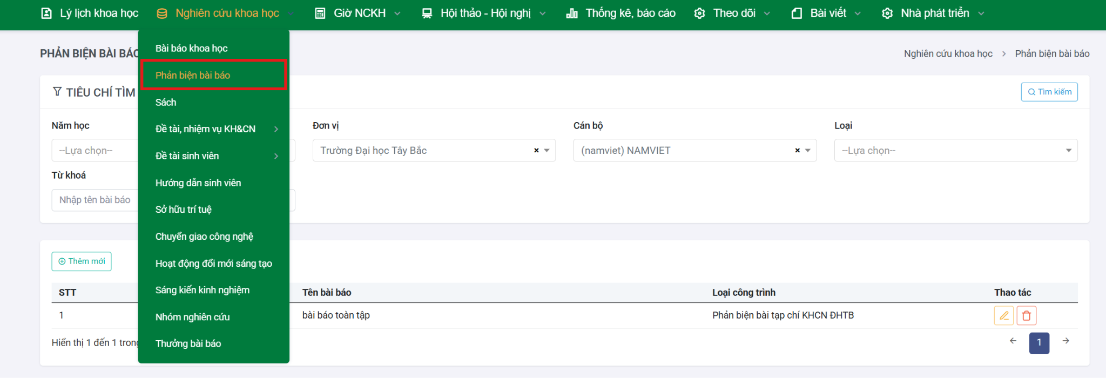The height and width of the screenshot is (378, 1106).
Task: Open the Đơn vị dropdown
Action: click(x=434, y=151)
